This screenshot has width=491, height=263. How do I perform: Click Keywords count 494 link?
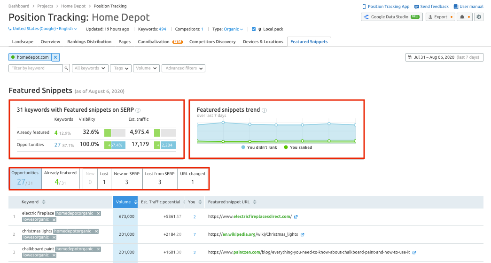tap(163, 29)
